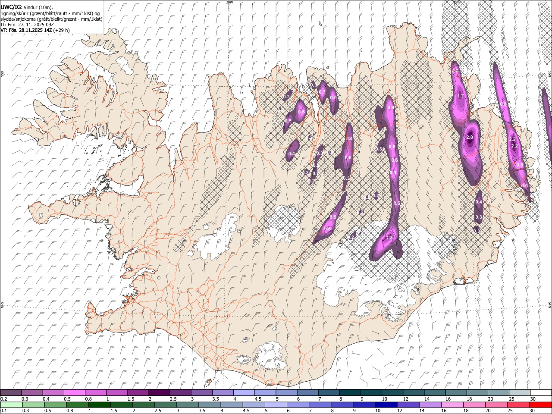Click the UWC/IG title in the header box
The height and width of the screenshot is (414, 552).
point(10,7)
